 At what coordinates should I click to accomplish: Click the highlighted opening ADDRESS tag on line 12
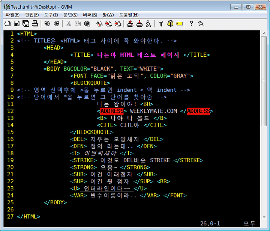point(112,111)
